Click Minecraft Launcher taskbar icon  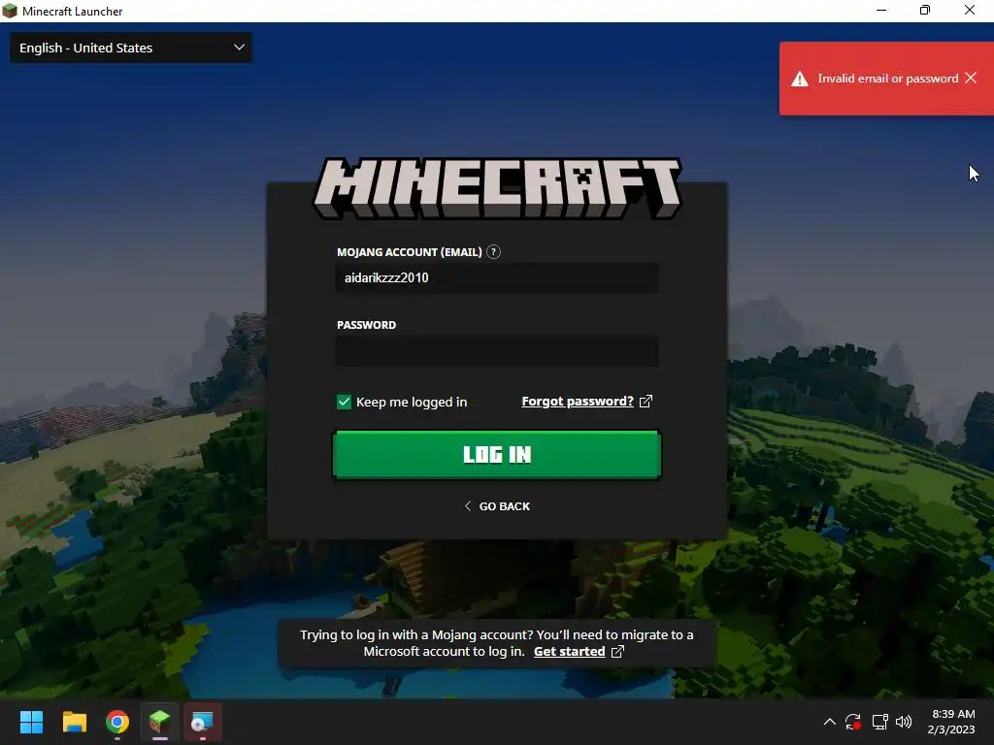160,722
